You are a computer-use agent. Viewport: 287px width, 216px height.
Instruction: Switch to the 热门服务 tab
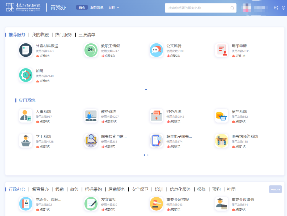tap(64, 35)
